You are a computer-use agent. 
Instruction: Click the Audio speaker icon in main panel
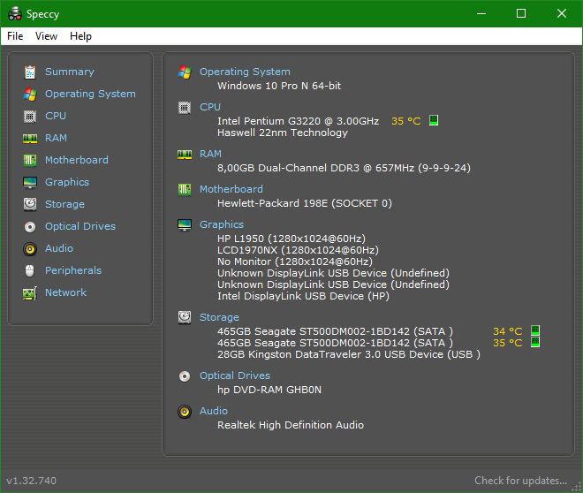[185, 412]
